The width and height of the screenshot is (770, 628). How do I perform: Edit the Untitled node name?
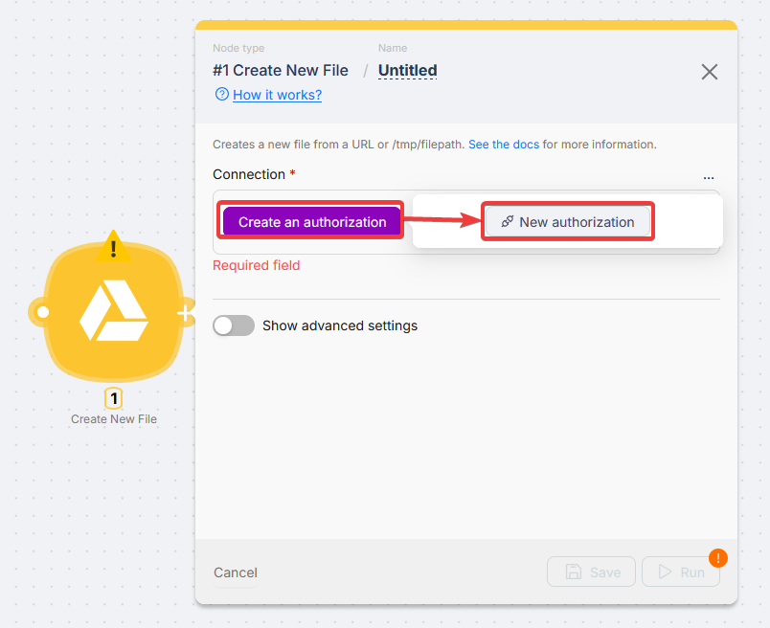coord(407,71)
